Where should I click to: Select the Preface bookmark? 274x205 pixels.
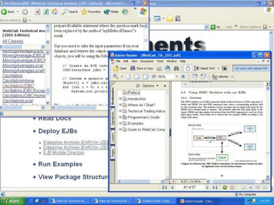pyautogui.click(x=133, y=93)
